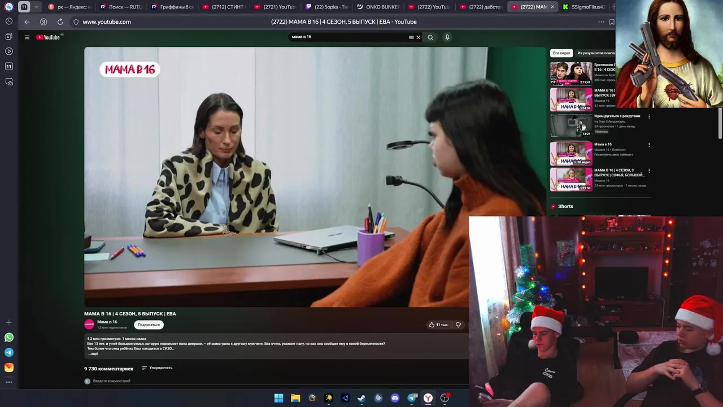Open the 14:21 gameplay video thumbnail

click(x=571, y=125)
